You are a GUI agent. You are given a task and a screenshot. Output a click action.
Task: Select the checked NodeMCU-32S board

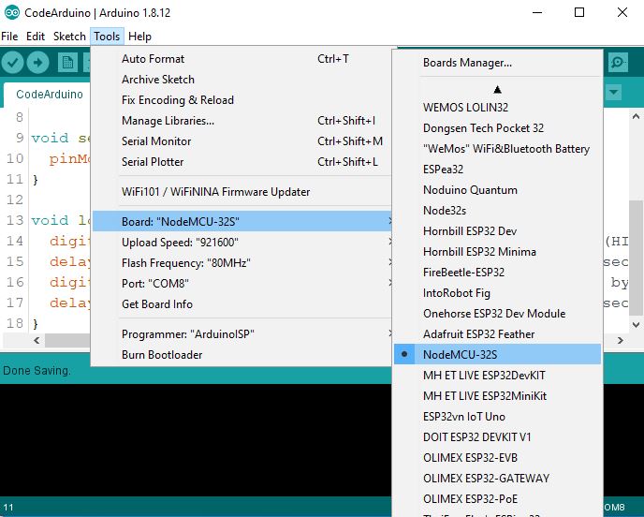[497, 354]
